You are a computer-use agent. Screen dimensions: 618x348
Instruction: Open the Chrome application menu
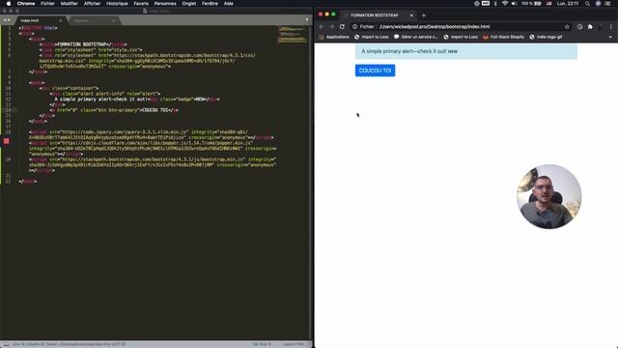[26, 4]
